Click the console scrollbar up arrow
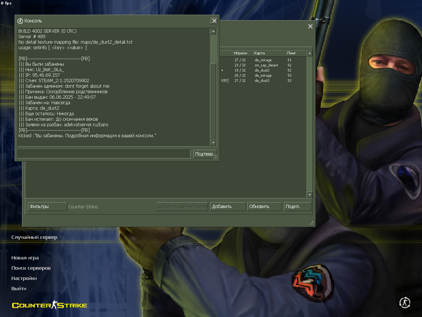The width and height of the screenshot is (422, 317). point(213,31)
